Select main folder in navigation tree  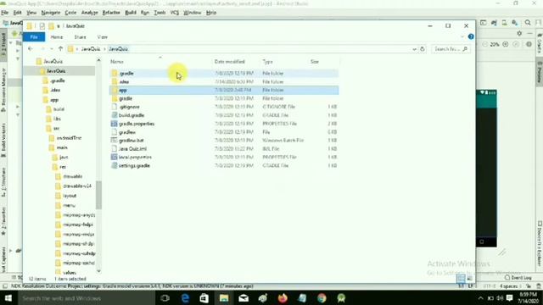coord(62,147)
